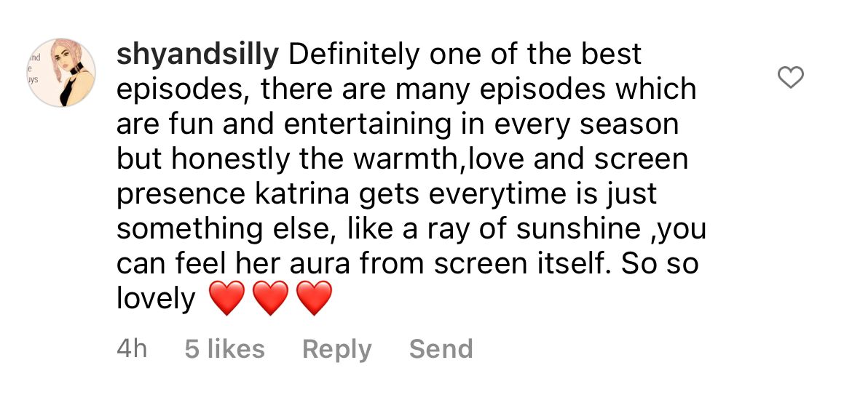The height and width of the screenshot is (408, 852).
Task: Click the word entertaining in the comment
Action: 367,125
